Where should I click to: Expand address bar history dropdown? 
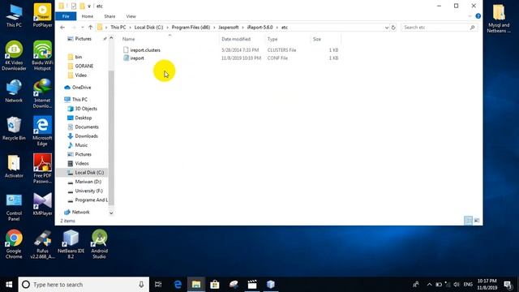tap(387, 28)
